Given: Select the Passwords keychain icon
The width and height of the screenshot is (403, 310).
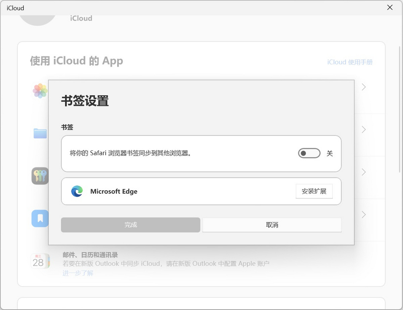Looking at the screenshot, I should pos(40,176).
